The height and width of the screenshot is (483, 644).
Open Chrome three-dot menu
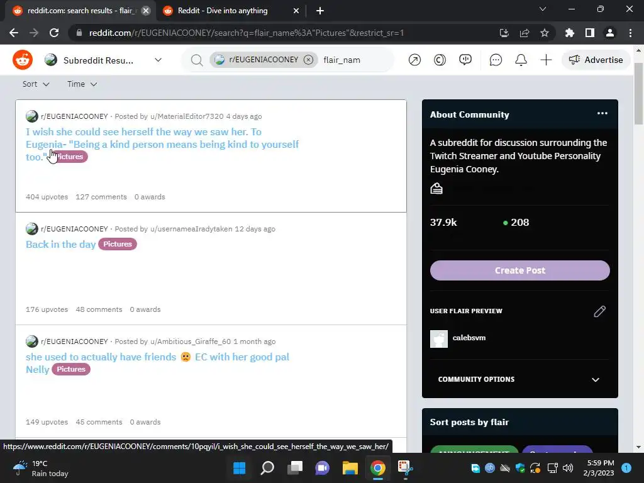pos(630,33)
